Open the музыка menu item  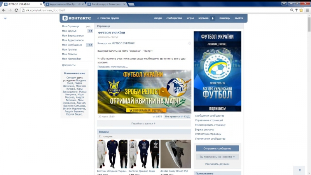[x=203, y=18]
